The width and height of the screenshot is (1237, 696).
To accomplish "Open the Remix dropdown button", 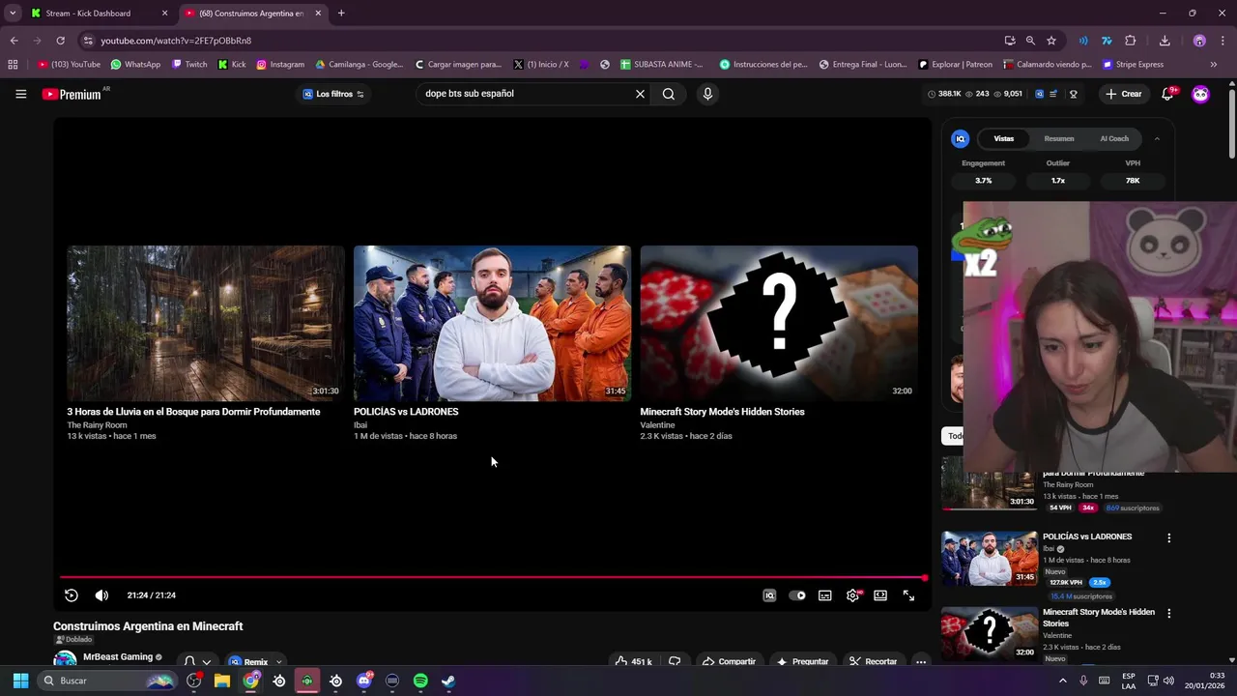I will tap(256, 662).
